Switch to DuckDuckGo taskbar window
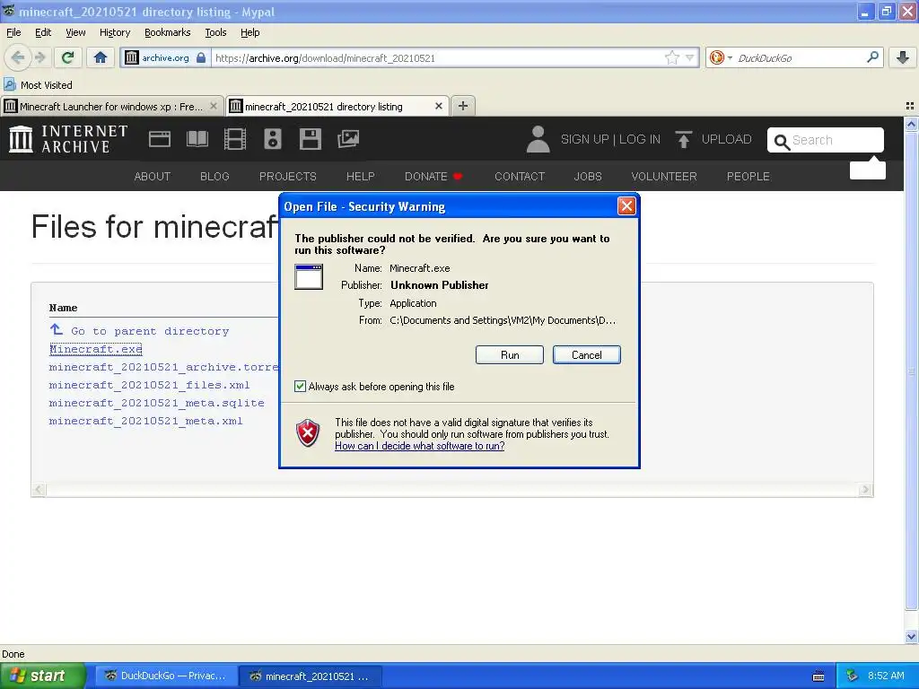The height and width of the screenshot is (689, 919). 166,676
